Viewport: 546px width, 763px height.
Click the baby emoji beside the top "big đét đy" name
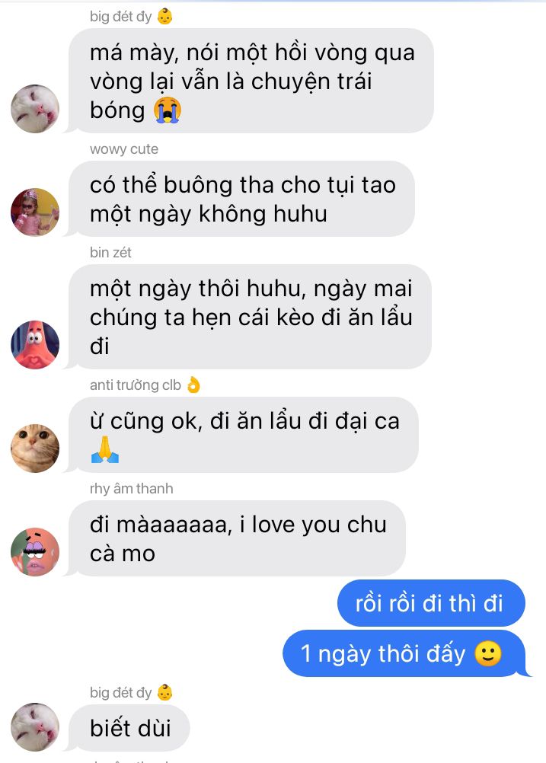click(165, 17)
